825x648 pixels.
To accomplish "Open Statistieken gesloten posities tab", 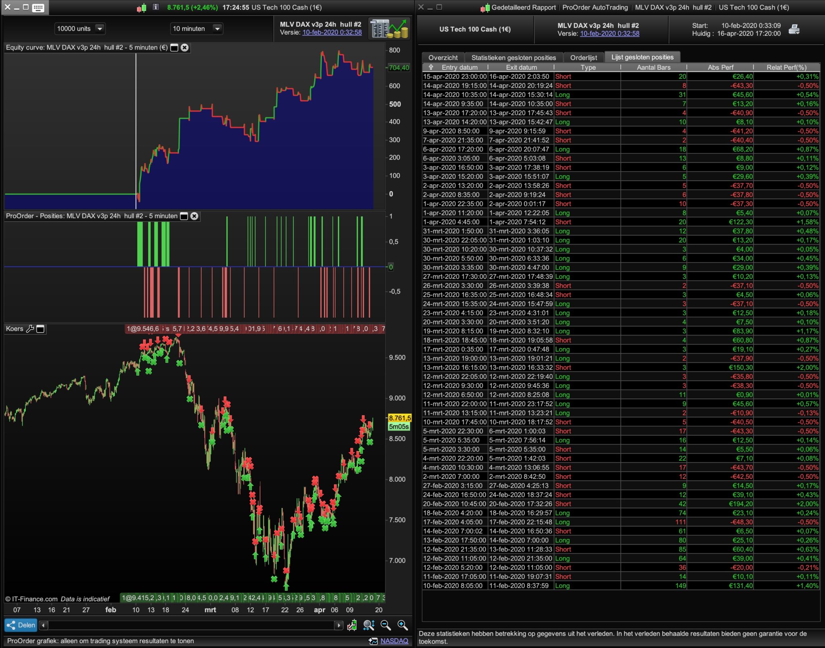I will pyautogui.click(x=513, y=58).
